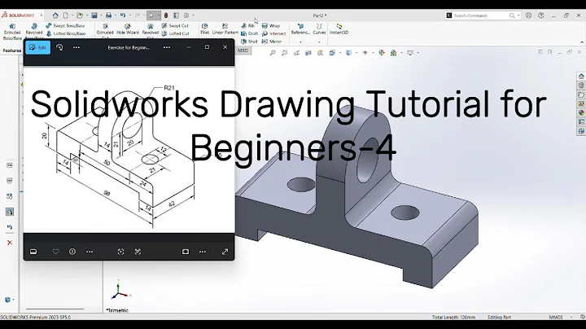Select the Revolved Boss/Base tool
This screenshot has width=586, height=329.
click(x=34, y=32)
